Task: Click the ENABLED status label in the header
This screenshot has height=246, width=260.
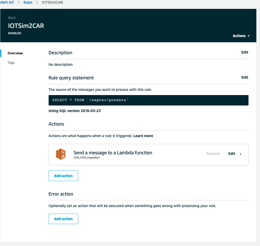Action: coord(15,33)
